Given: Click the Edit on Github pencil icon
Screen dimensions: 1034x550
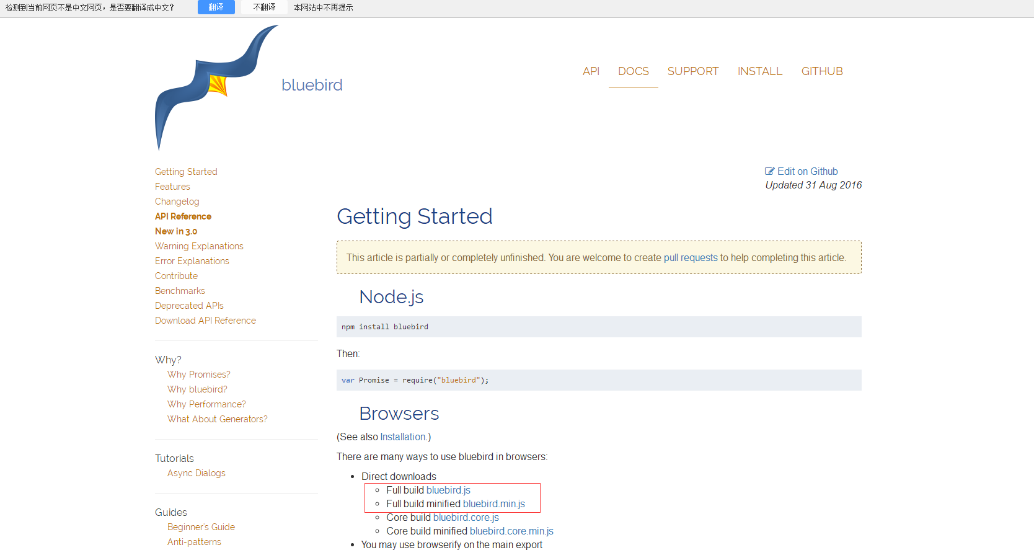Looking at the screenshot, I should point(770,171).
